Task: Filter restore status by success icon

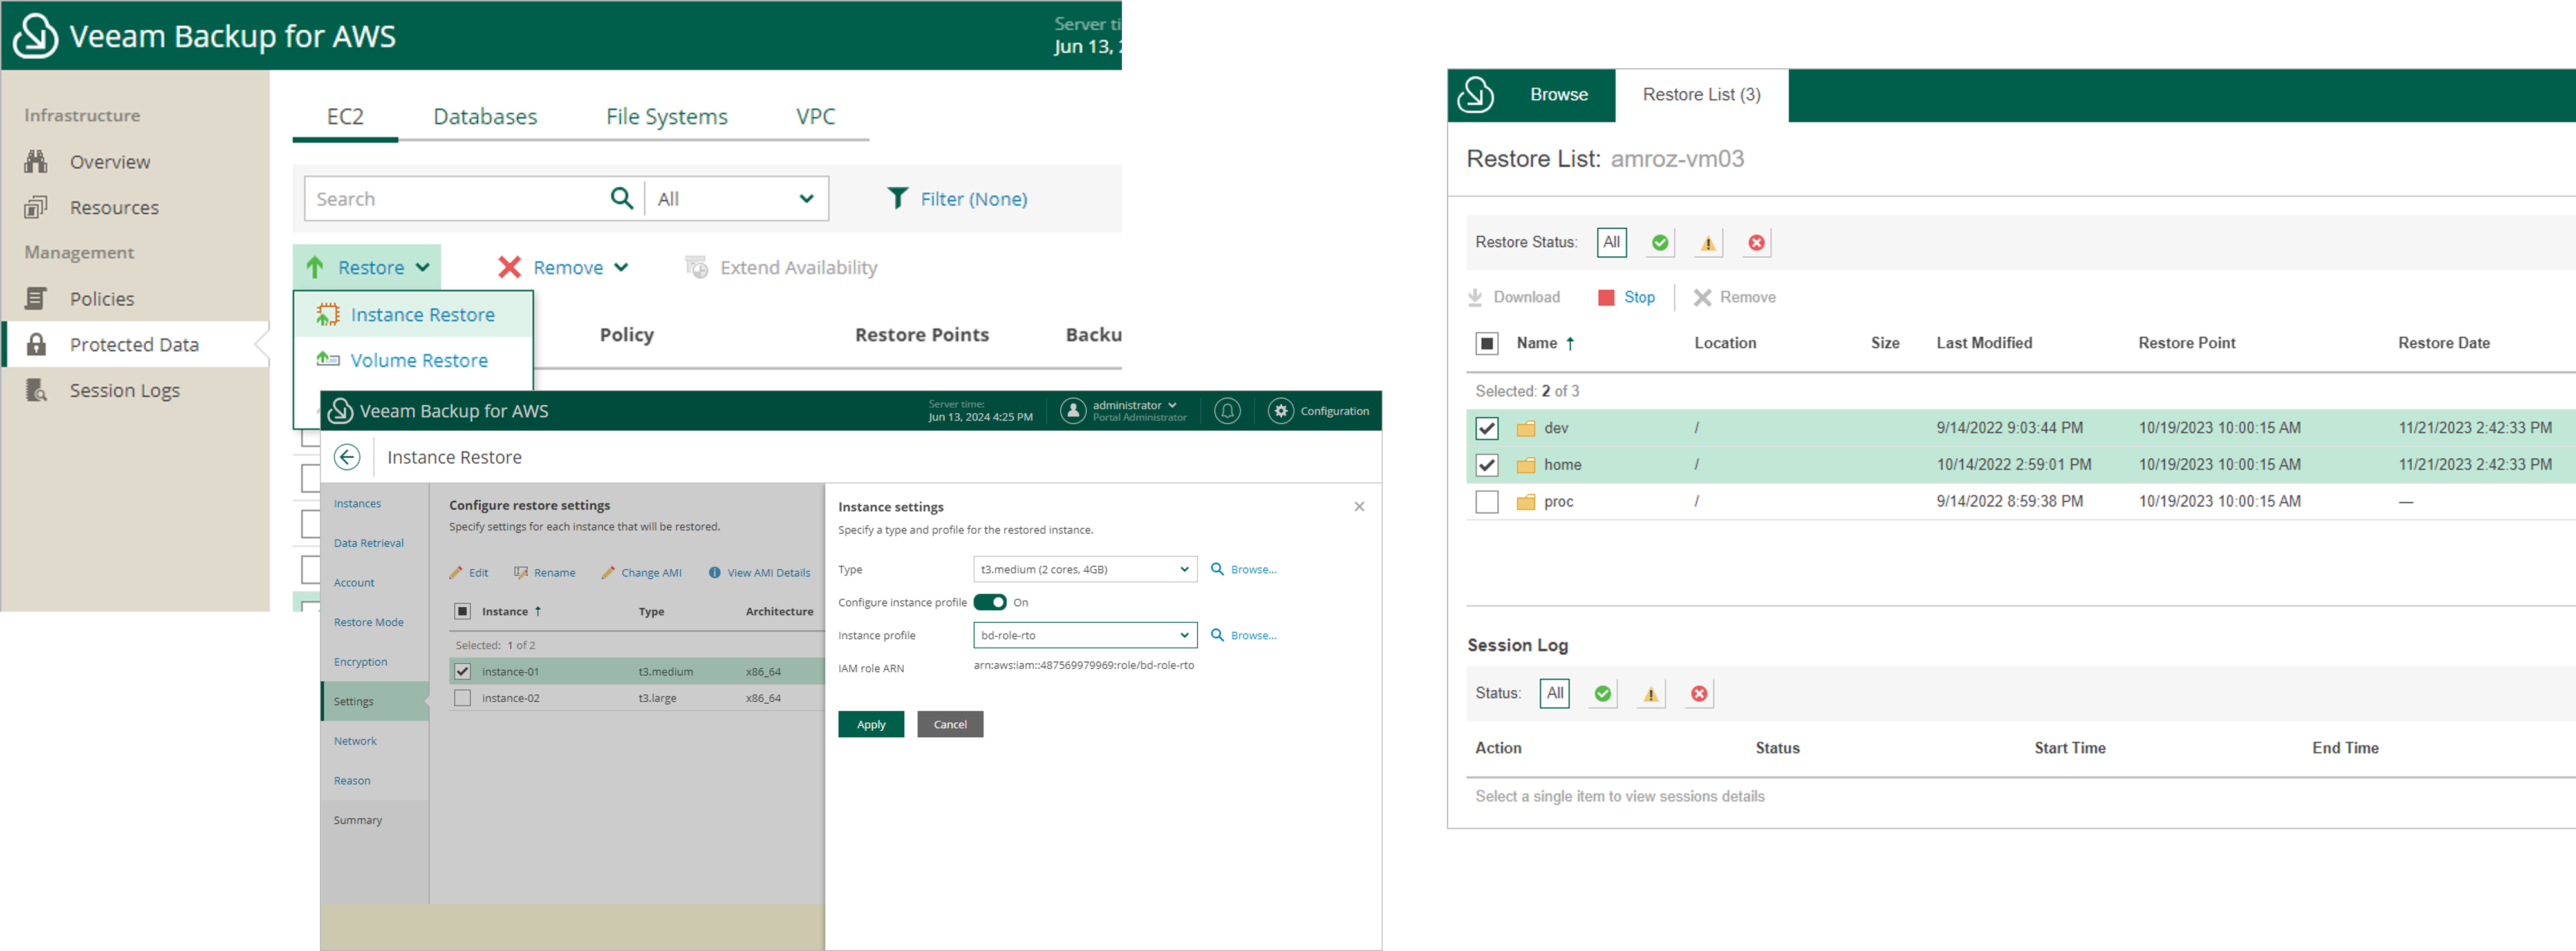Action: (x=1660, y=243)
